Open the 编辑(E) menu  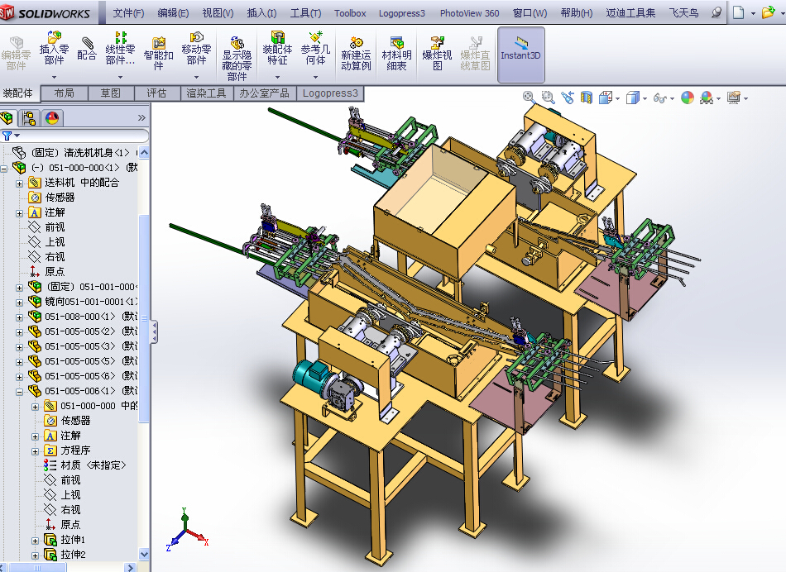pyautogui.click(x=173, y=13)
